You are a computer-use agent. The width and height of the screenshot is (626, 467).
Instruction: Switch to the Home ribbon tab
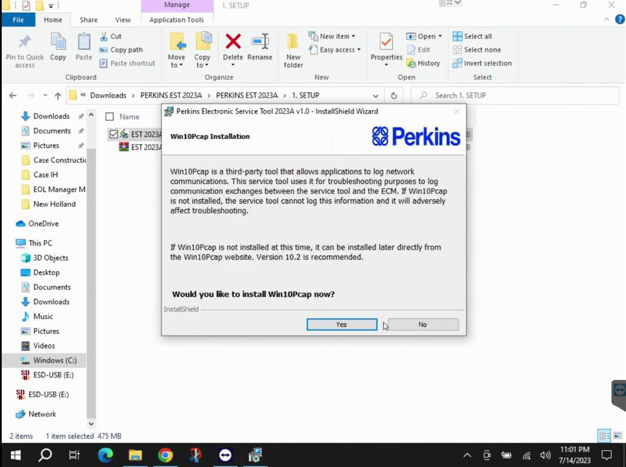point(53,19)
